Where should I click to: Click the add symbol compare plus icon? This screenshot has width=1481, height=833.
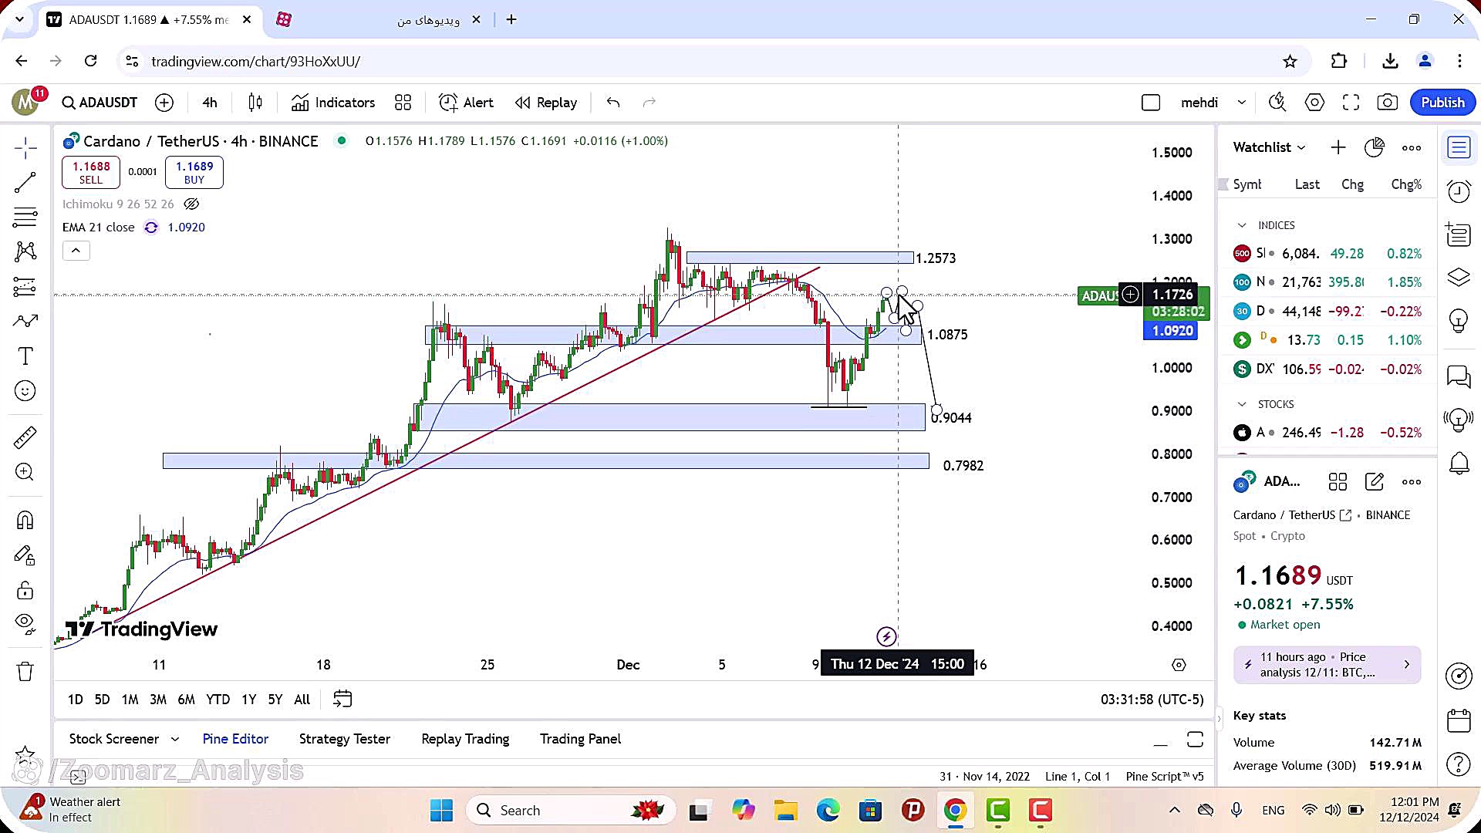[164, 103]
